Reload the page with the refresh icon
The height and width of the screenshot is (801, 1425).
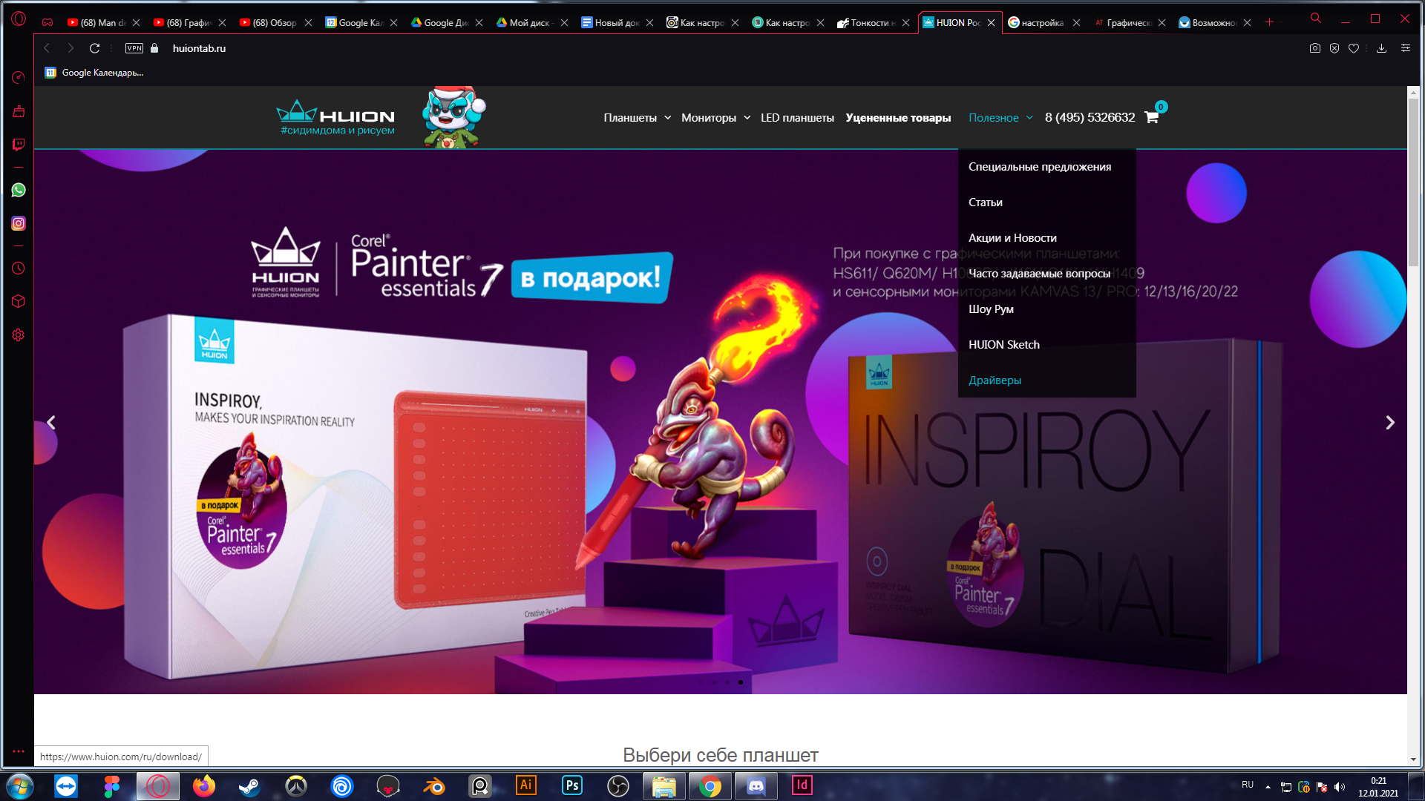tap(94, 48)
